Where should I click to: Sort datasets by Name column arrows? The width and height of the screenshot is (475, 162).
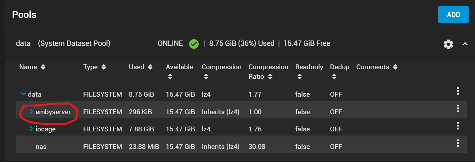(43, 67)
